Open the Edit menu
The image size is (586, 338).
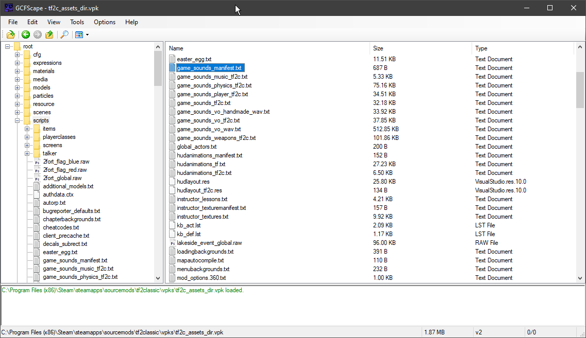pos(32,22)
